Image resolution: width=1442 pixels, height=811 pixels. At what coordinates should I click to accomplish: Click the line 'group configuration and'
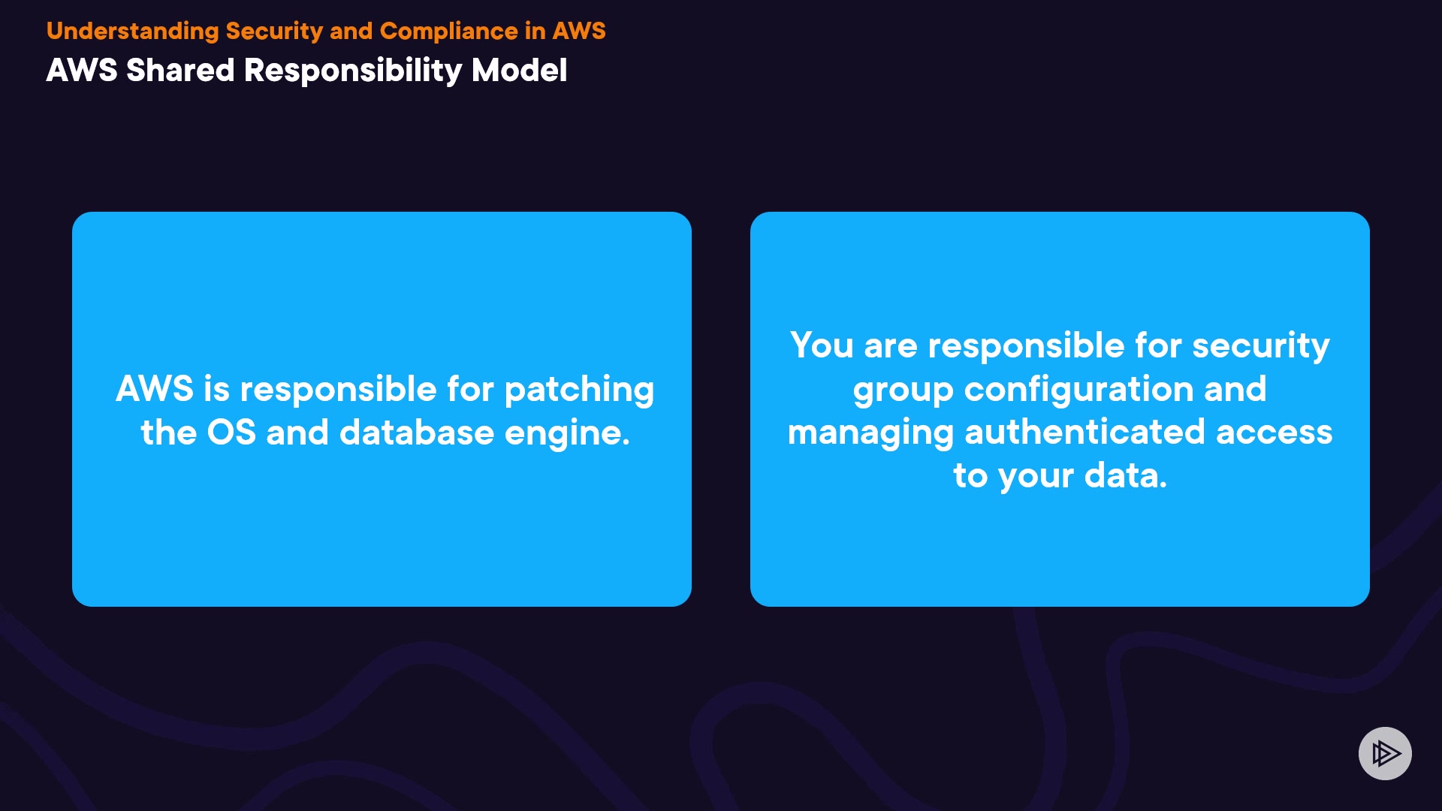coord(1060,389)
